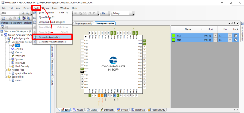Click the paste icon in the toolbar
This screenshot has width=244, height=113.
(80, 13)
